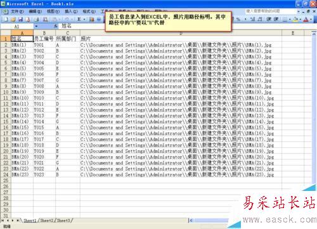
Task: Click cell Y018 in column B
Action: 44,145
